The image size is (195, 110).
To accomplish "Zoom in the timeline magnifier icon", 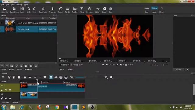I will 106,77.
